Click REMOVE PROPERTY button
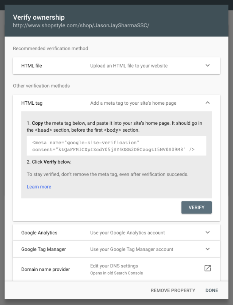 [173, 291]
